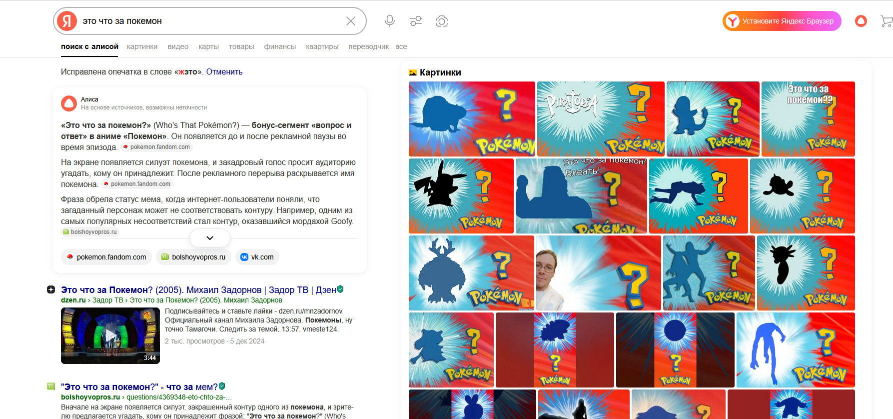Click the search field with query text
Image resolution: width=893 pixels, height=419 pixels.
210,21
